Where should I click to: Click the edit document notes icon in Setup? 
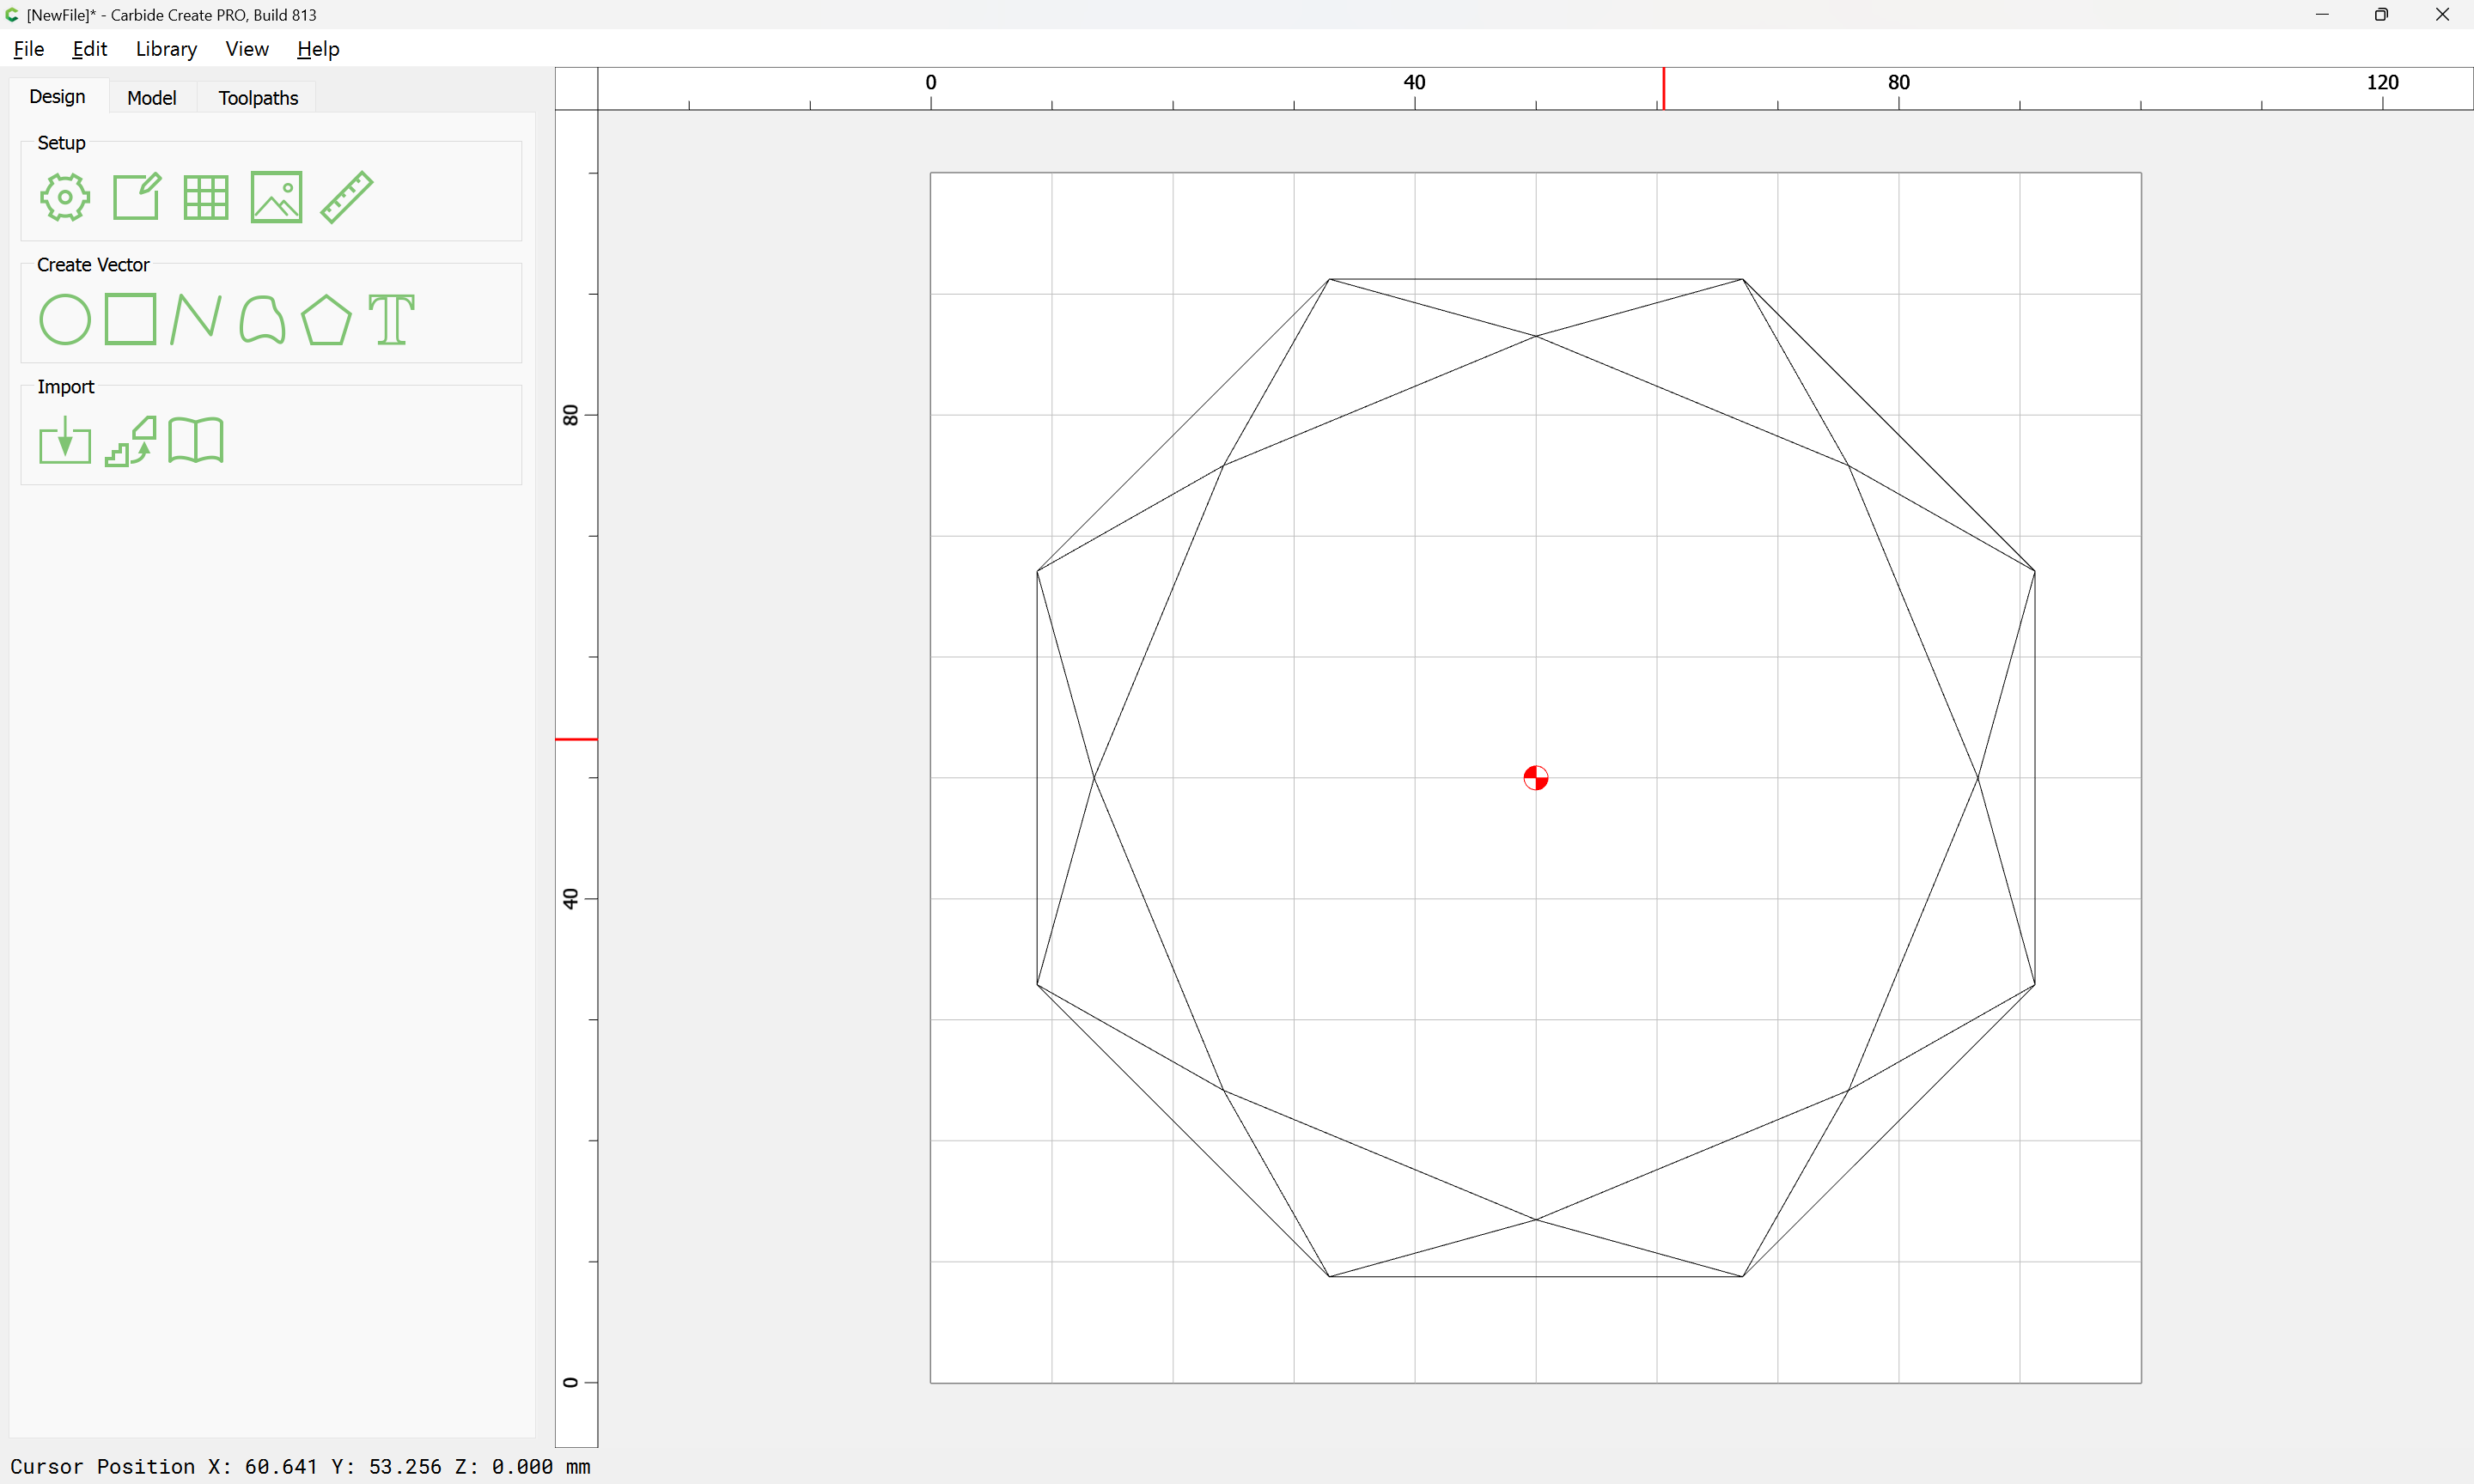(136, 197)
